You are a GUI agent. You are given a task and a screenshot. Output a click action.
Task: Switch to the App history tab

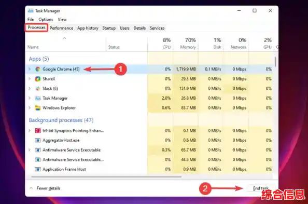88,28
